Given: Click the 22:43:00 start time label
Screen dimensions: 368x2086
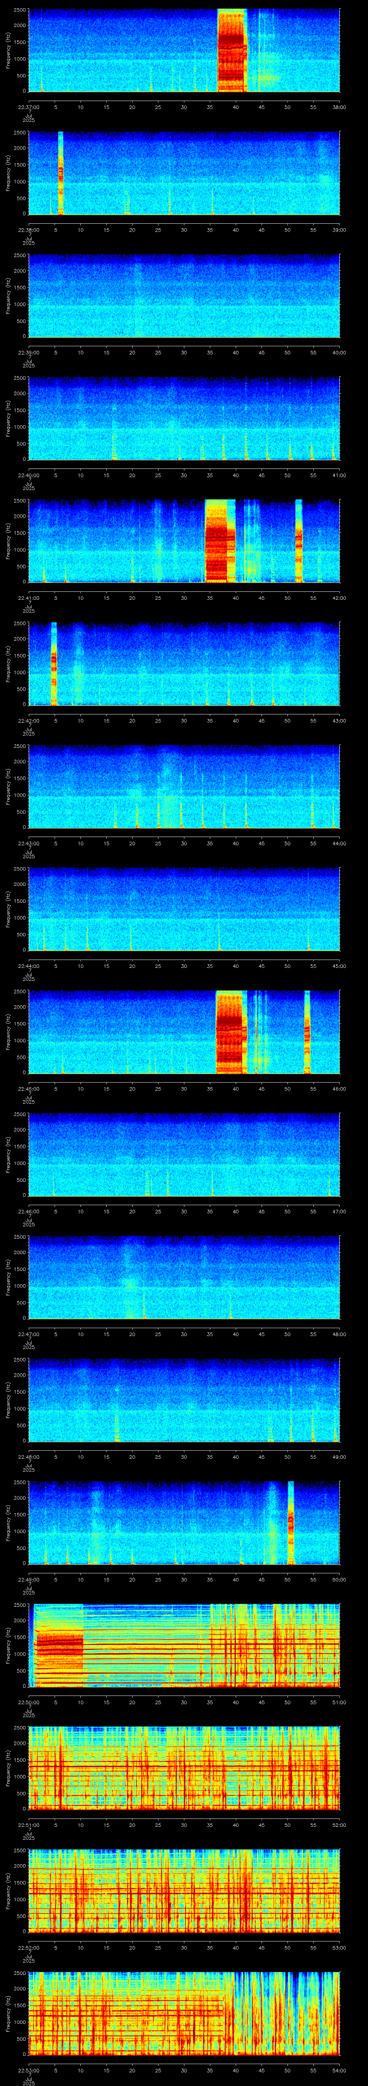Looking at the screenshot, I should (x=28, y=843).
